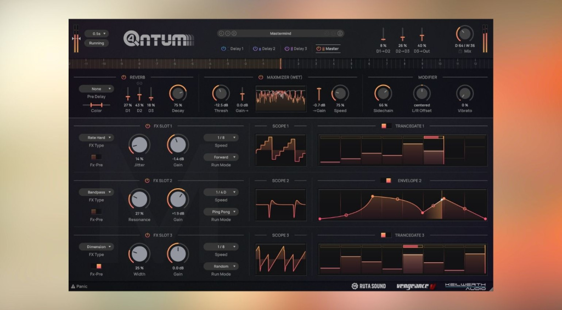Click the D2→D3 routing slider
Screen dimensions: 562x310
[x=402, y=35]
